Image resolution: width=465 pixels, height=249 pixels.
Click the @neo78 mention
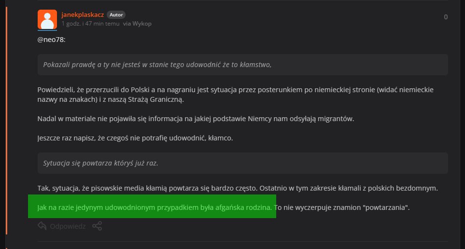click(x=51, y=40)
